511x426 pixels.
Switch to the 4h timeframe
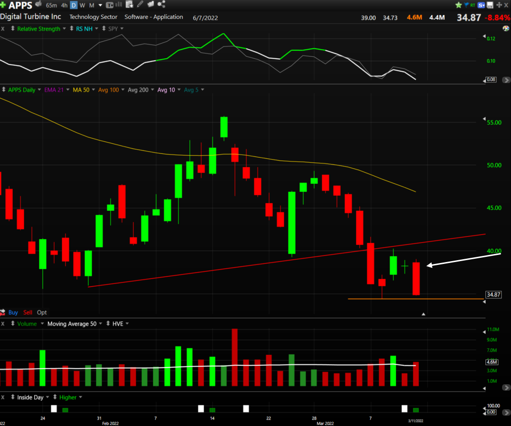64,5
